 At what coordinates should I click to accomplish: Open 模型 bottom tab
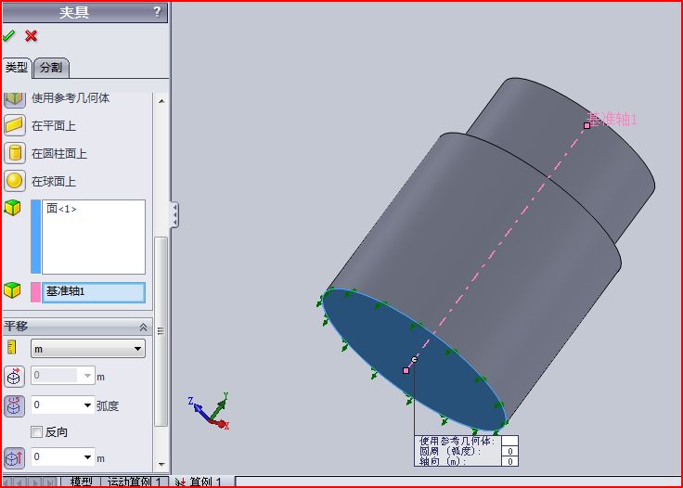tap(81, 482)
